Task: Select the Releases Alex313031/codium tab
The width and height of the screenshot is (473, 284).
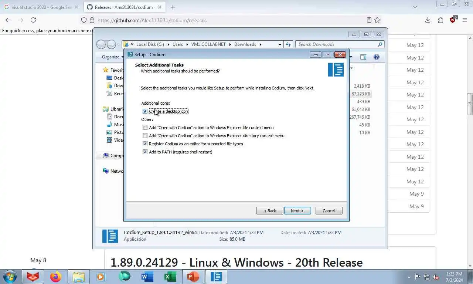Action: pyautogui.click(x=125, y=7)
